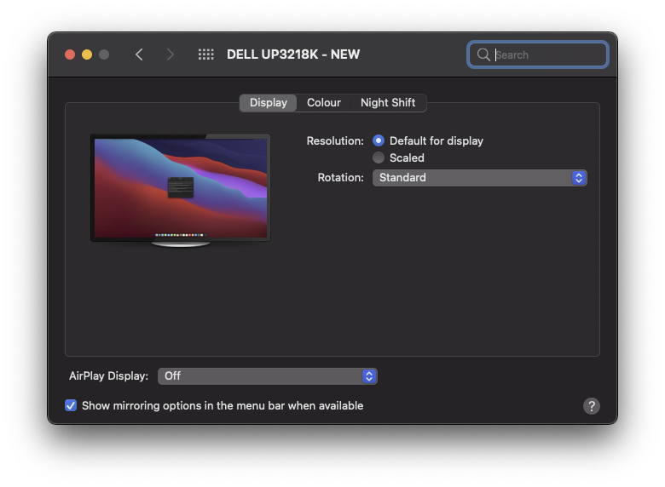Select Default for display resolution

coord(379,140)
